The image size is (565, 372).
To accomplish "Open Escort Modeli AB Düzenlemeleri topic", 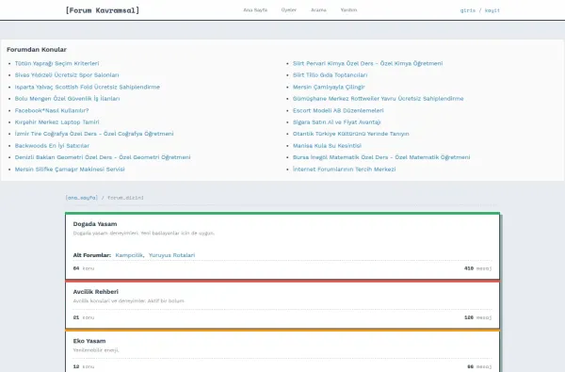I will [338, 110].
